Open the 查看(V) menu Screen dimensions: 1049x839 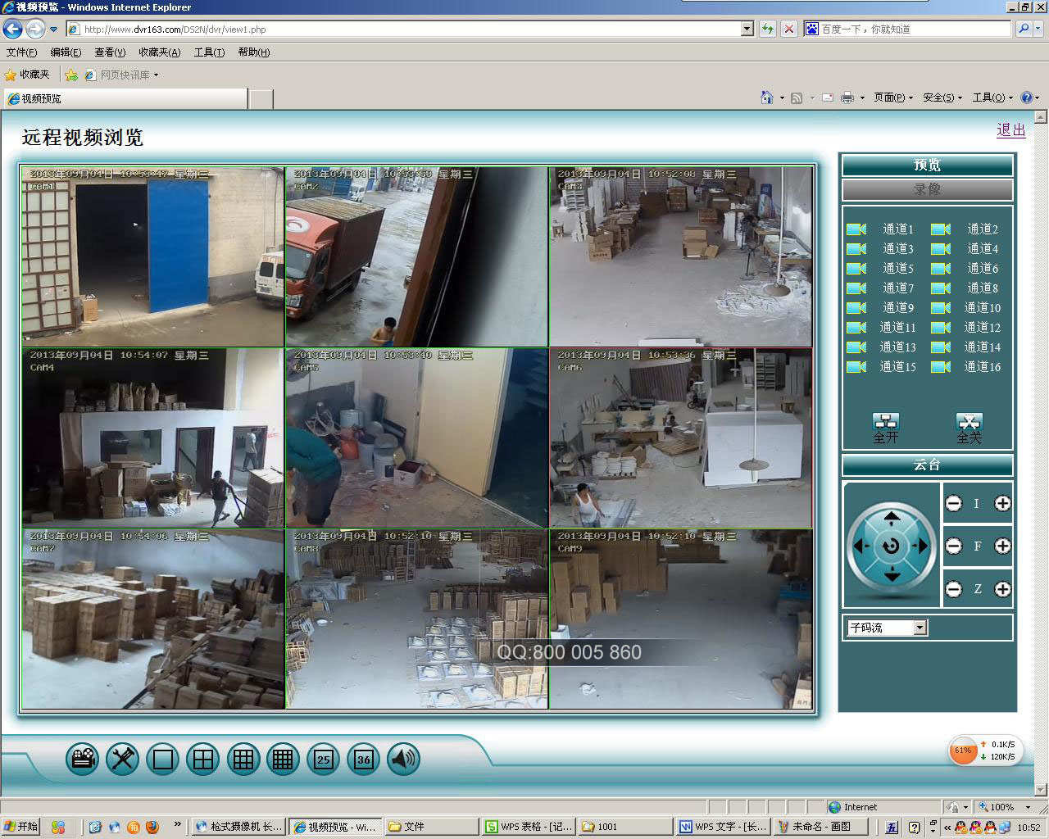[x=110, y=52]
